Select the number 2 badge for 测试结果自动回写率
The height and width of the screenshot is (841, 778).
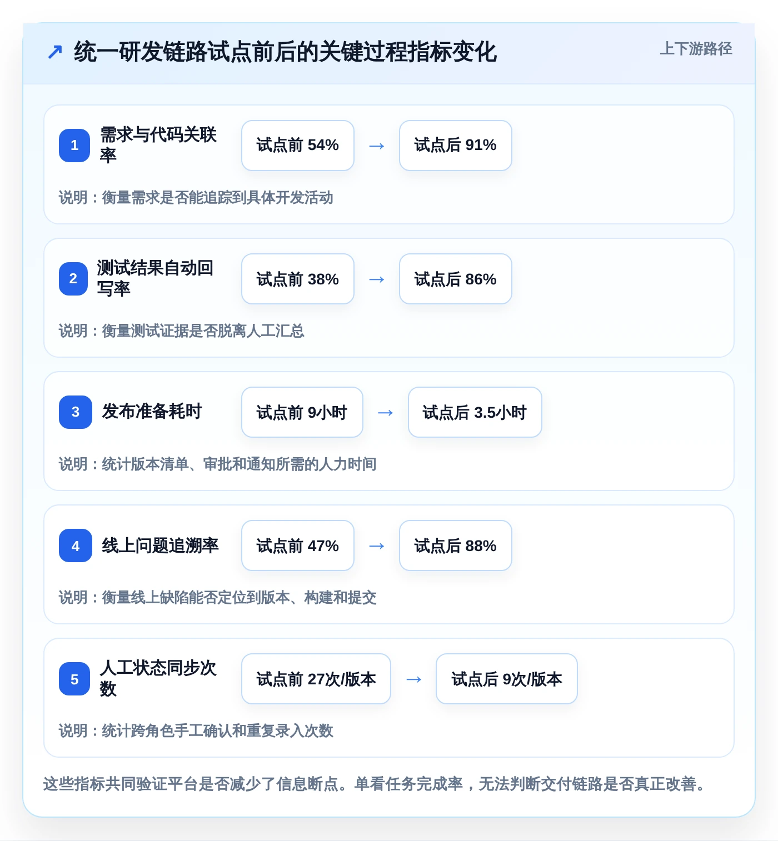pos(73,279)
